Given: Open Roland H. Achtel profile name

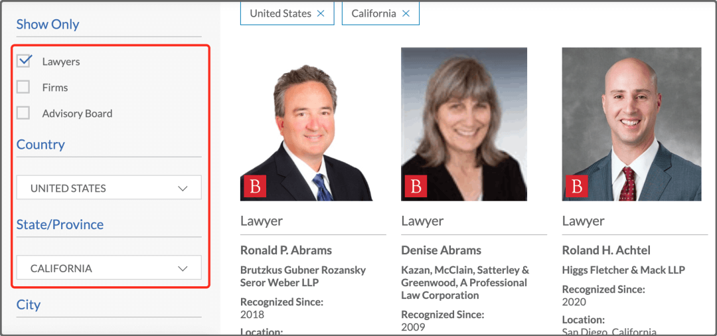Looking at the screenshot, I should [606, 250].
